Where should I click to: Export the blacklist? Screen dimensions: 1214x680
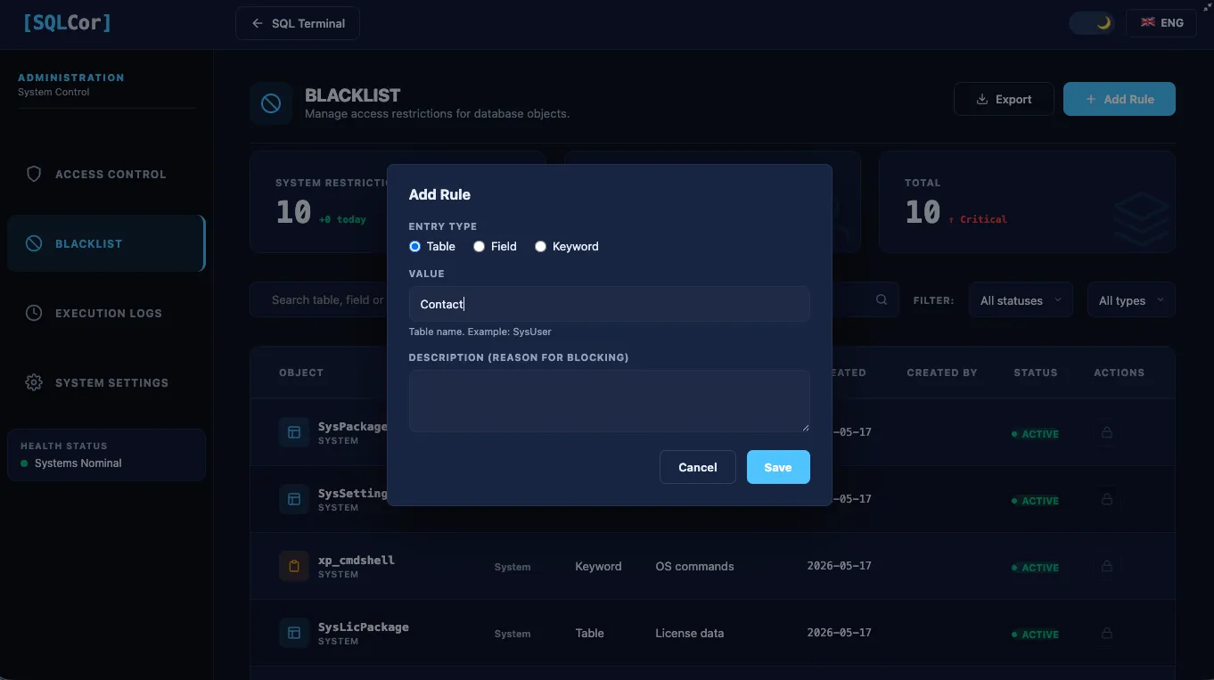(1004, 99)
